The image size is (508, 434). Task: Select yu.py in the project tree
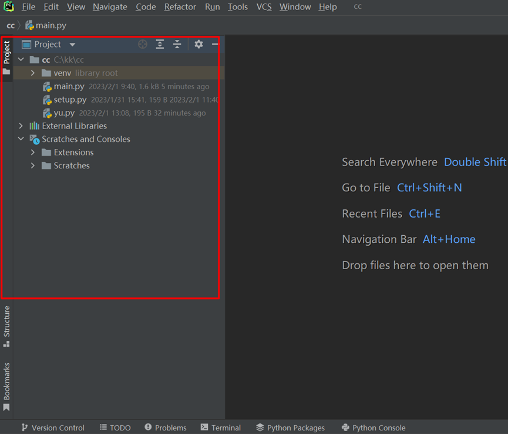pos(119,113)
